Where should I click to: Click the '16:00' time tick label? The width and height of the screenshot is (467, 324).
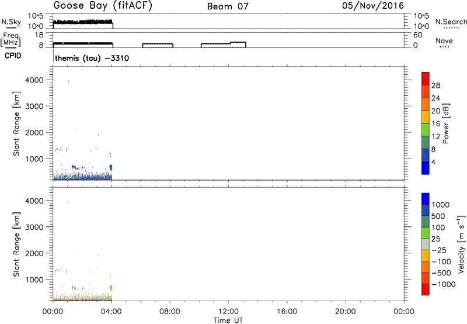pyautogui.click(x=287, y=312)
